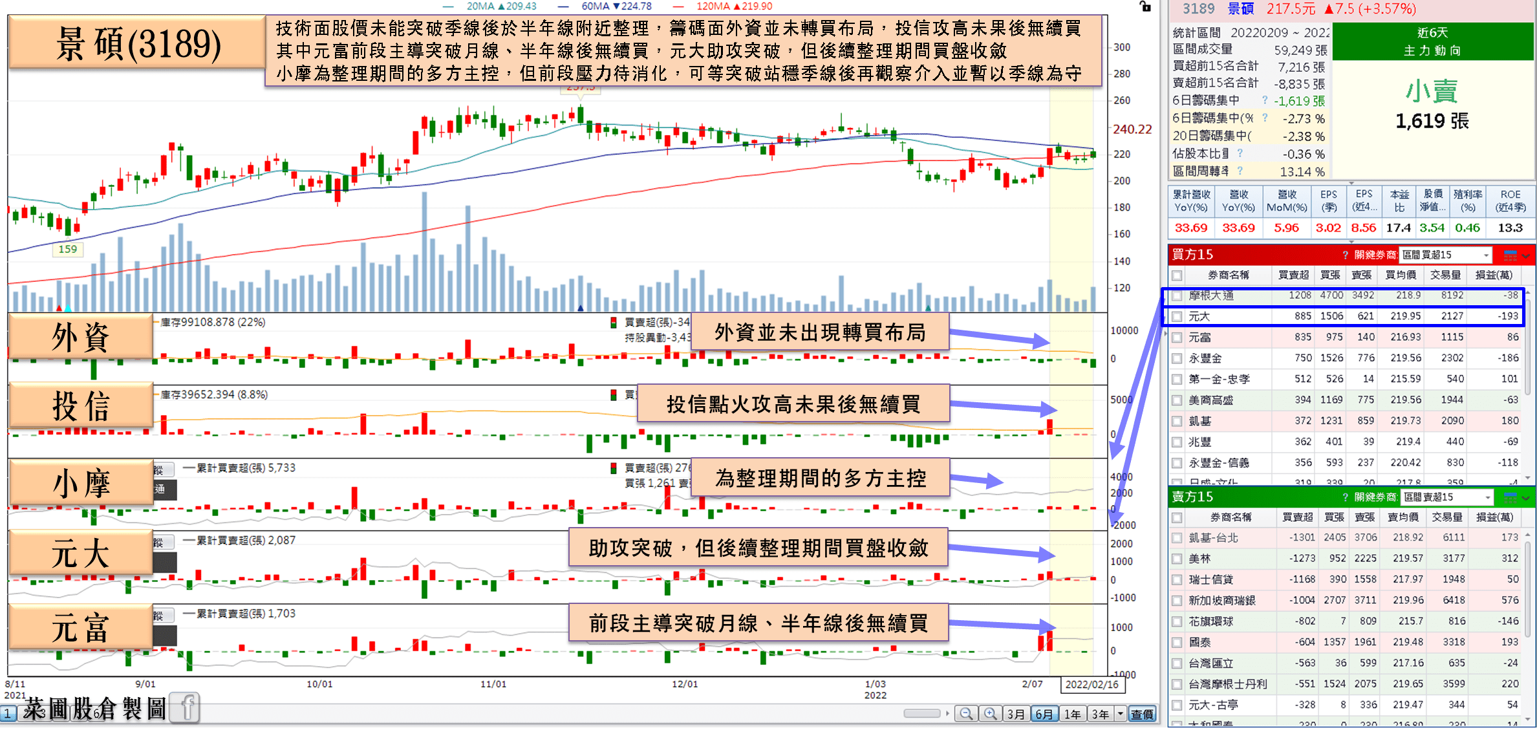This screenshot has width=1537, height=743.
Task: Click the unlock padlock icon above chart
Action: coord(1145,6)
